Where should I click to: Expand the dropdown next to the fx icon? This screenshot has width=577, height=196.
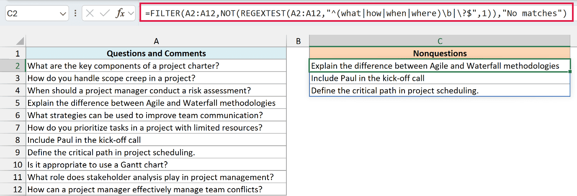131,13
